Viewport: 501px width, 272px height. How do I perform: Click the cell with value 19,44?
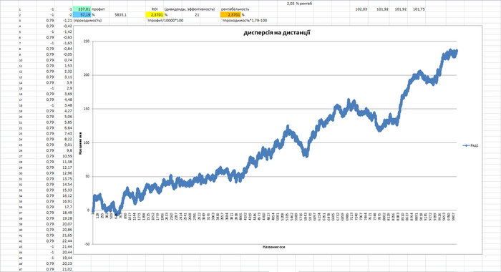pyautogui.click(x=64, y=258)
